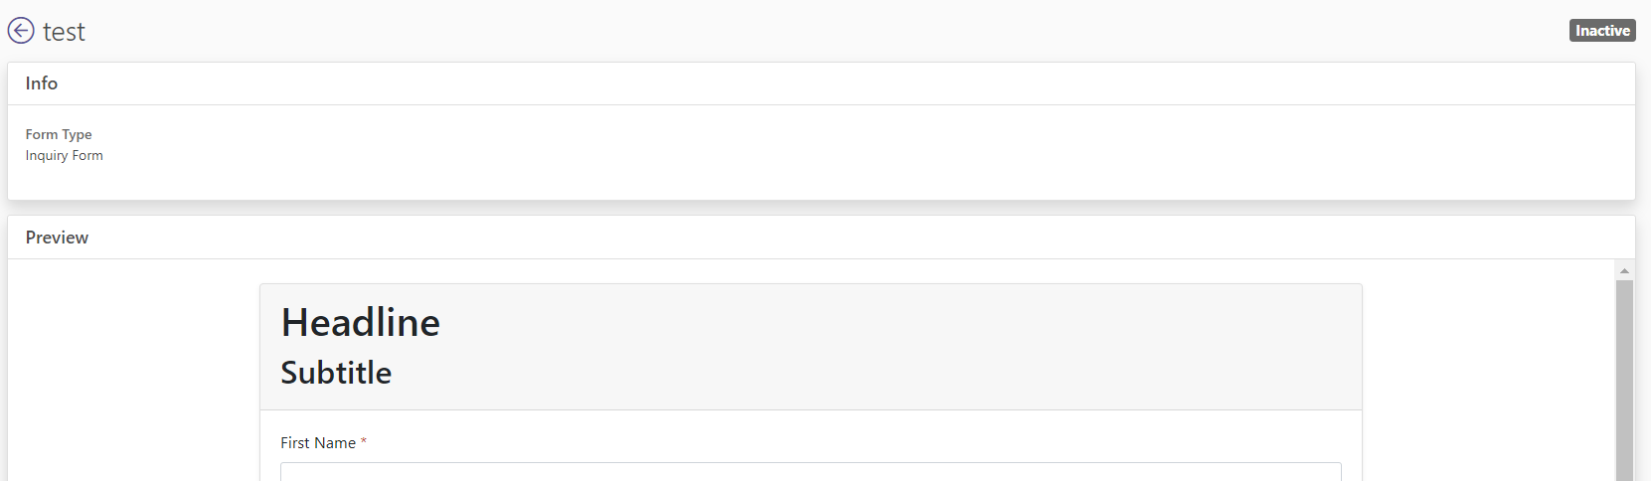1651x481 pixels.
Task: Click the preview pane scrollbar thumb
Action: 1624,381
